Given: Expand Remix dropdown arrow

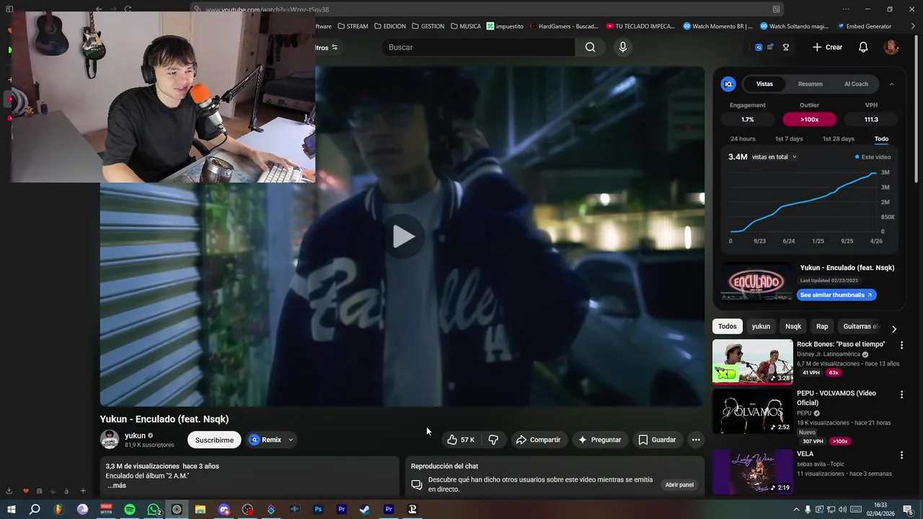Looking at the screenshot, I should click(x=291, y=440).
